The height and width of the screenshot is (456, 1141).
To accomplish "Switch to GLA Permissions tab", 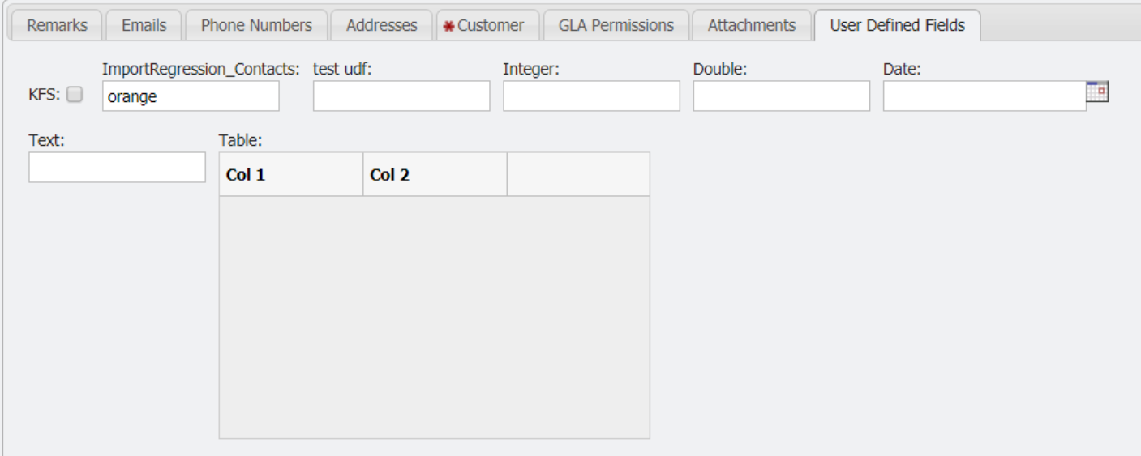I will pos(616,25).
